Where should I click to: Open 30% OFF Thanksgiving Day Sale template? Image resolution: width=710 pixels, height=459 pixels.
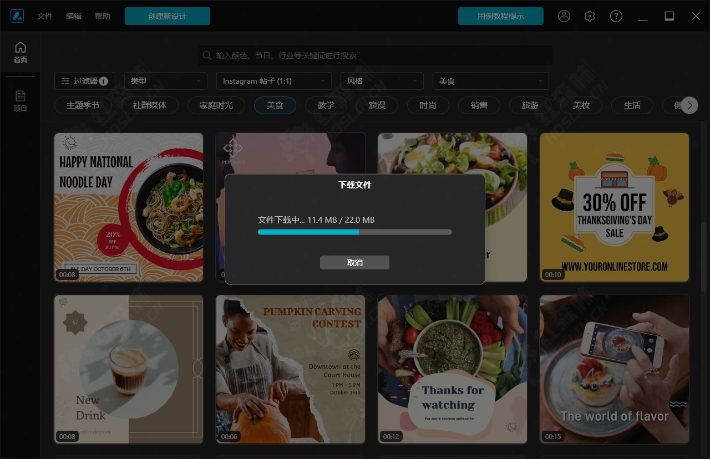(x=615, y=207)
